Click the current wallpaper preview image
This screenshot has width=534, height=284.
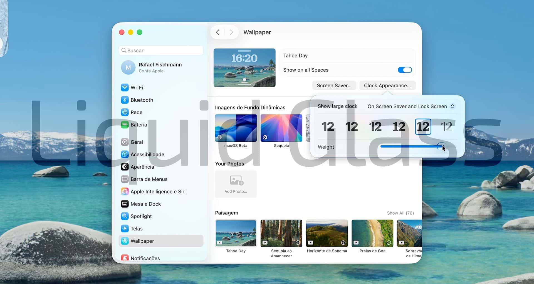[244, 68]
